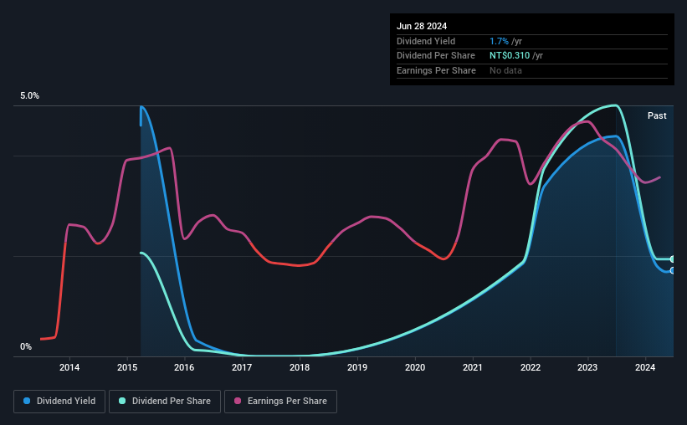Click the pink Earnings Per Share legend dot
687x425 pixels.
click(x=238, y=401)
